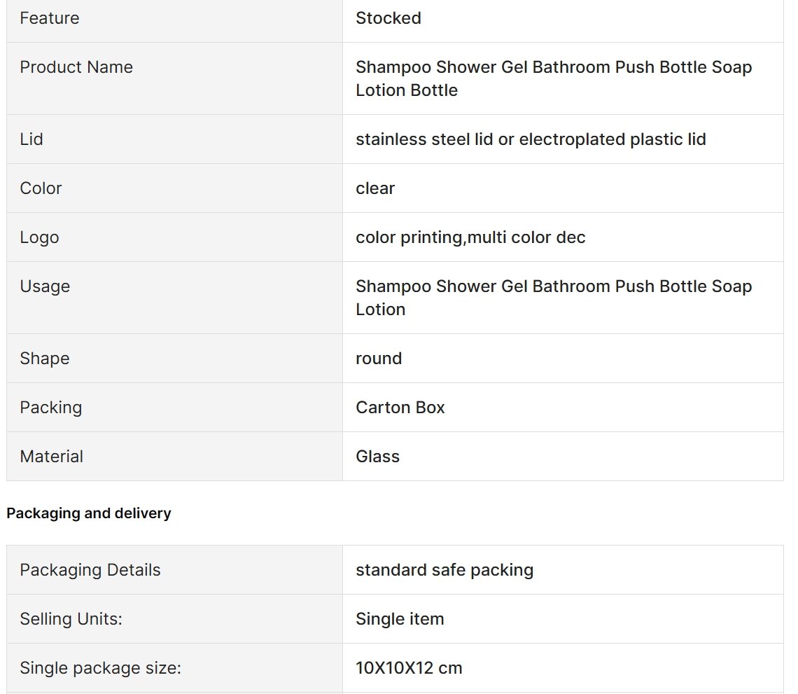Image resolution: width=798 pixels, height=694 pixels.
Task: Select the Carton Box packing value
Action: click(400, 408)
